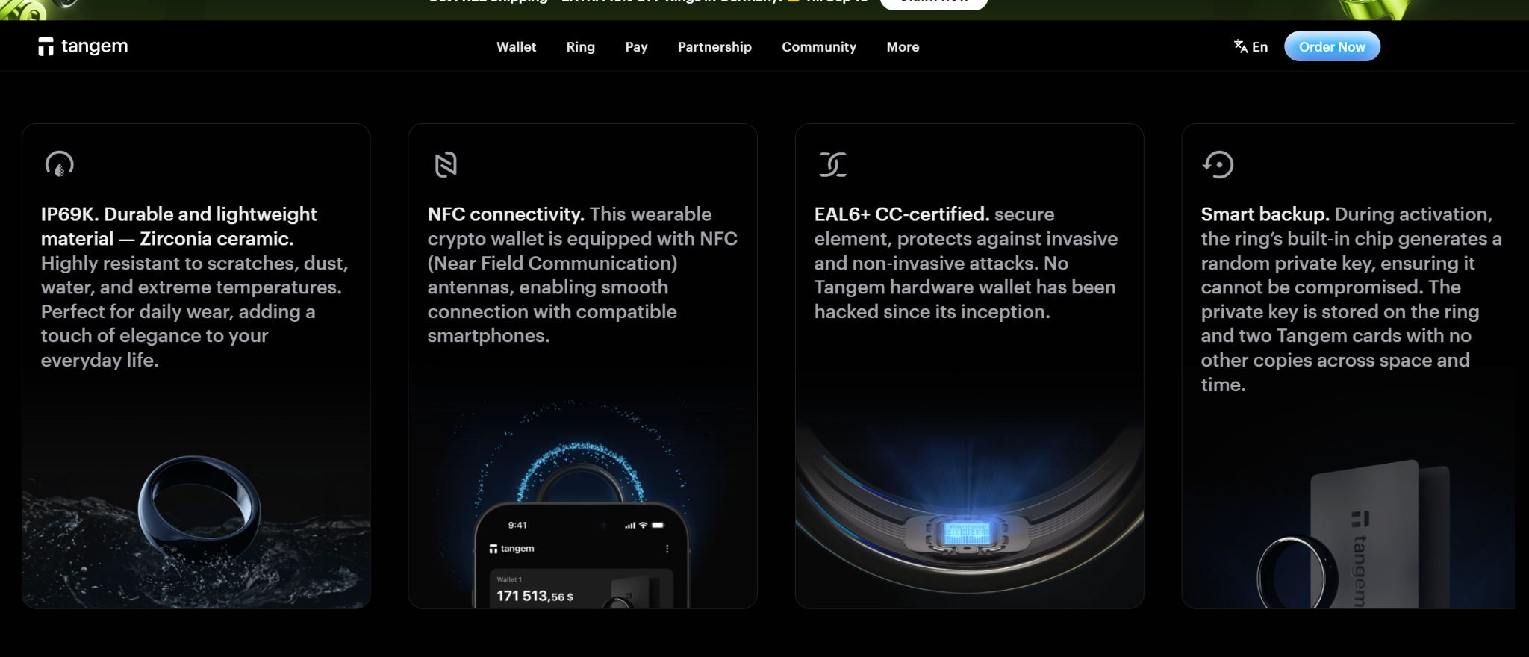Click the NFC icon on the connectivity card

point(446,164)
